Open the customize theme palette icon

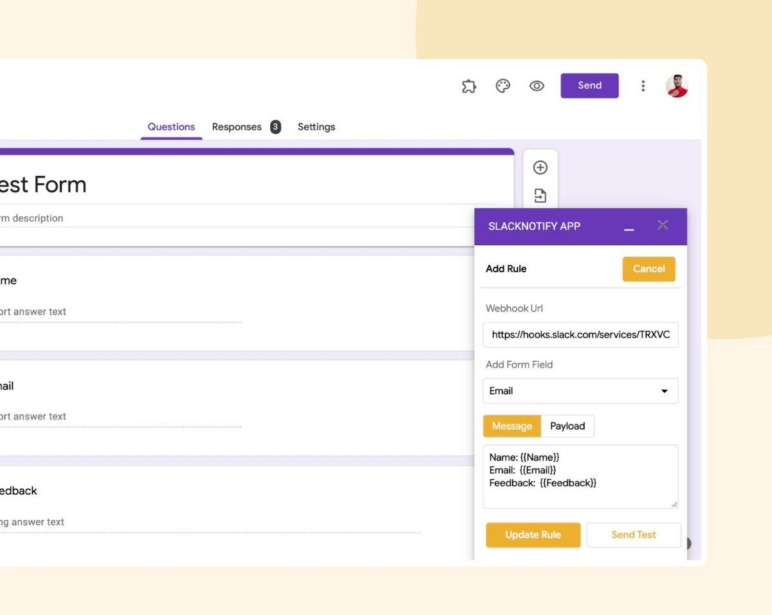pyautogui.click(x=503, y=86)
